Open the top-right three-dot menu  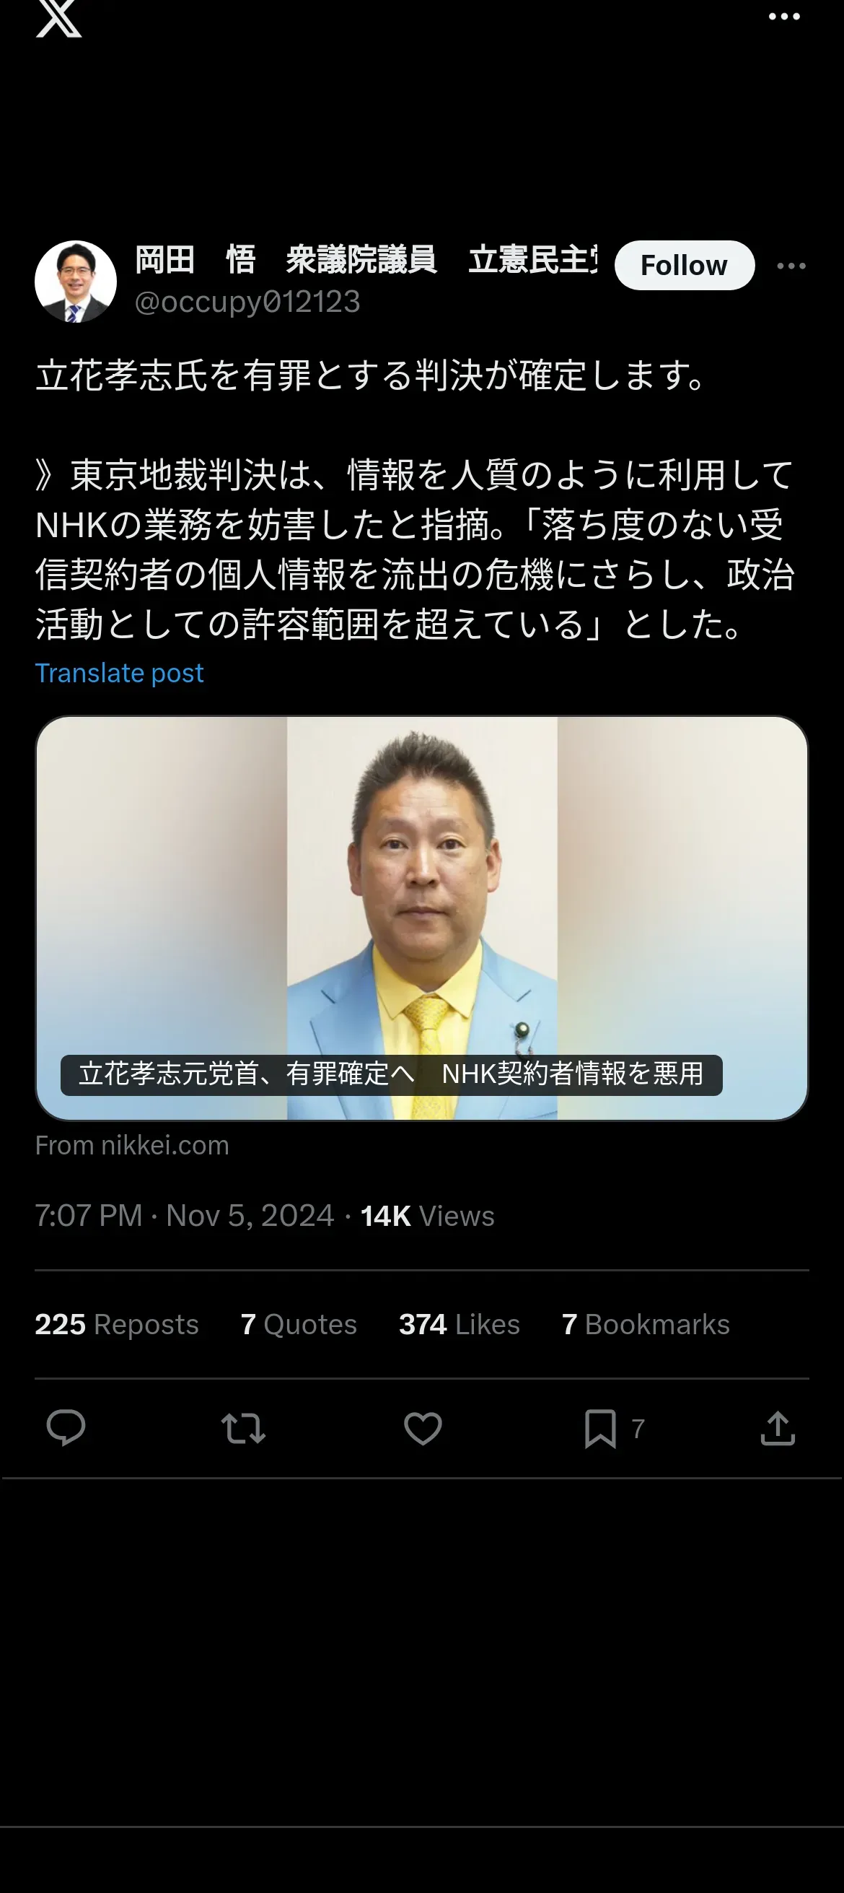click(784, 16)
